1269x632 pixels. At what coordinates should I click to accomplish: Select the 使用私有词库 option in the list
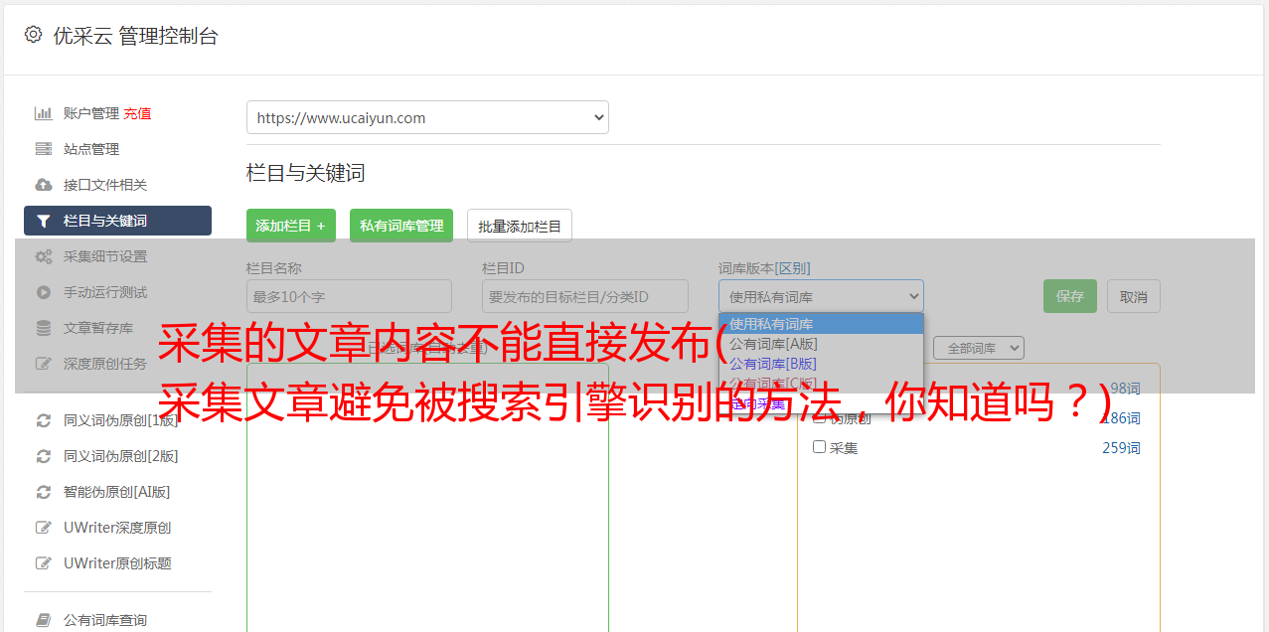(821, 324)
